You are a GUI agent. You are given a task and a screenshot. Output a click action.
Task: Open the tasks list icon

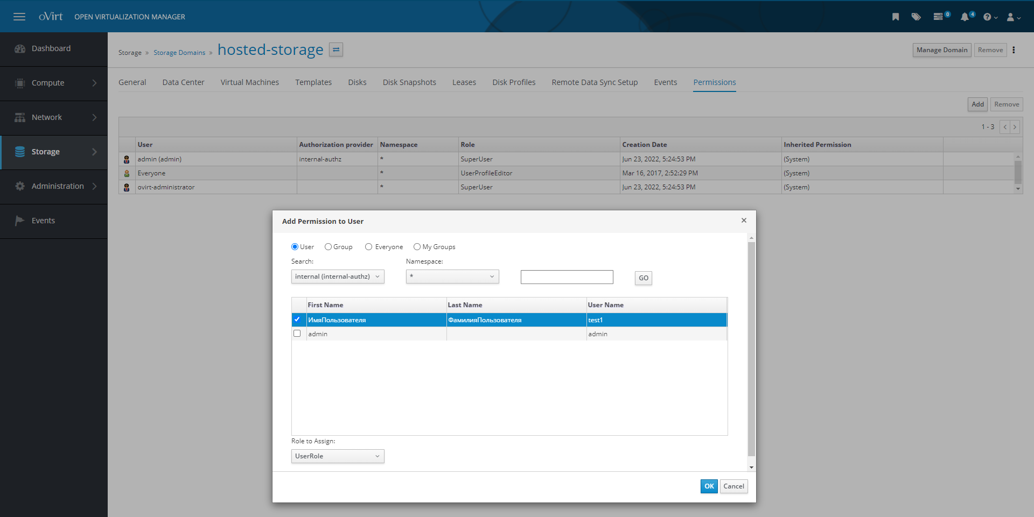(x=939, y=17)
